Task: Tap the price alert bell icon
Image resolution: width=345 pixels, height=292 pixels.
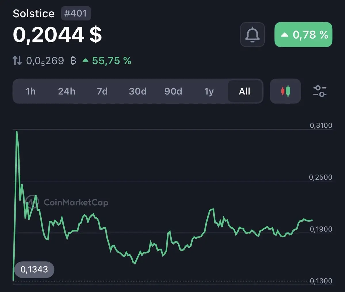Action: (x=252, y=35)
